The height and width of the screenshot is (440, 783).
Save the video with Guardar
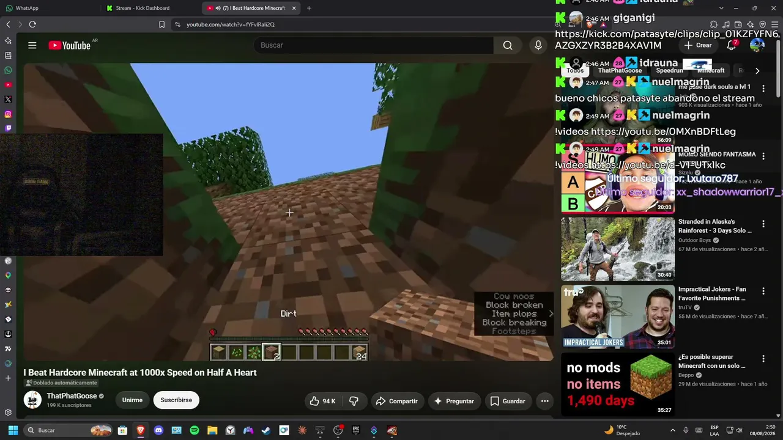tap(508, 401)
